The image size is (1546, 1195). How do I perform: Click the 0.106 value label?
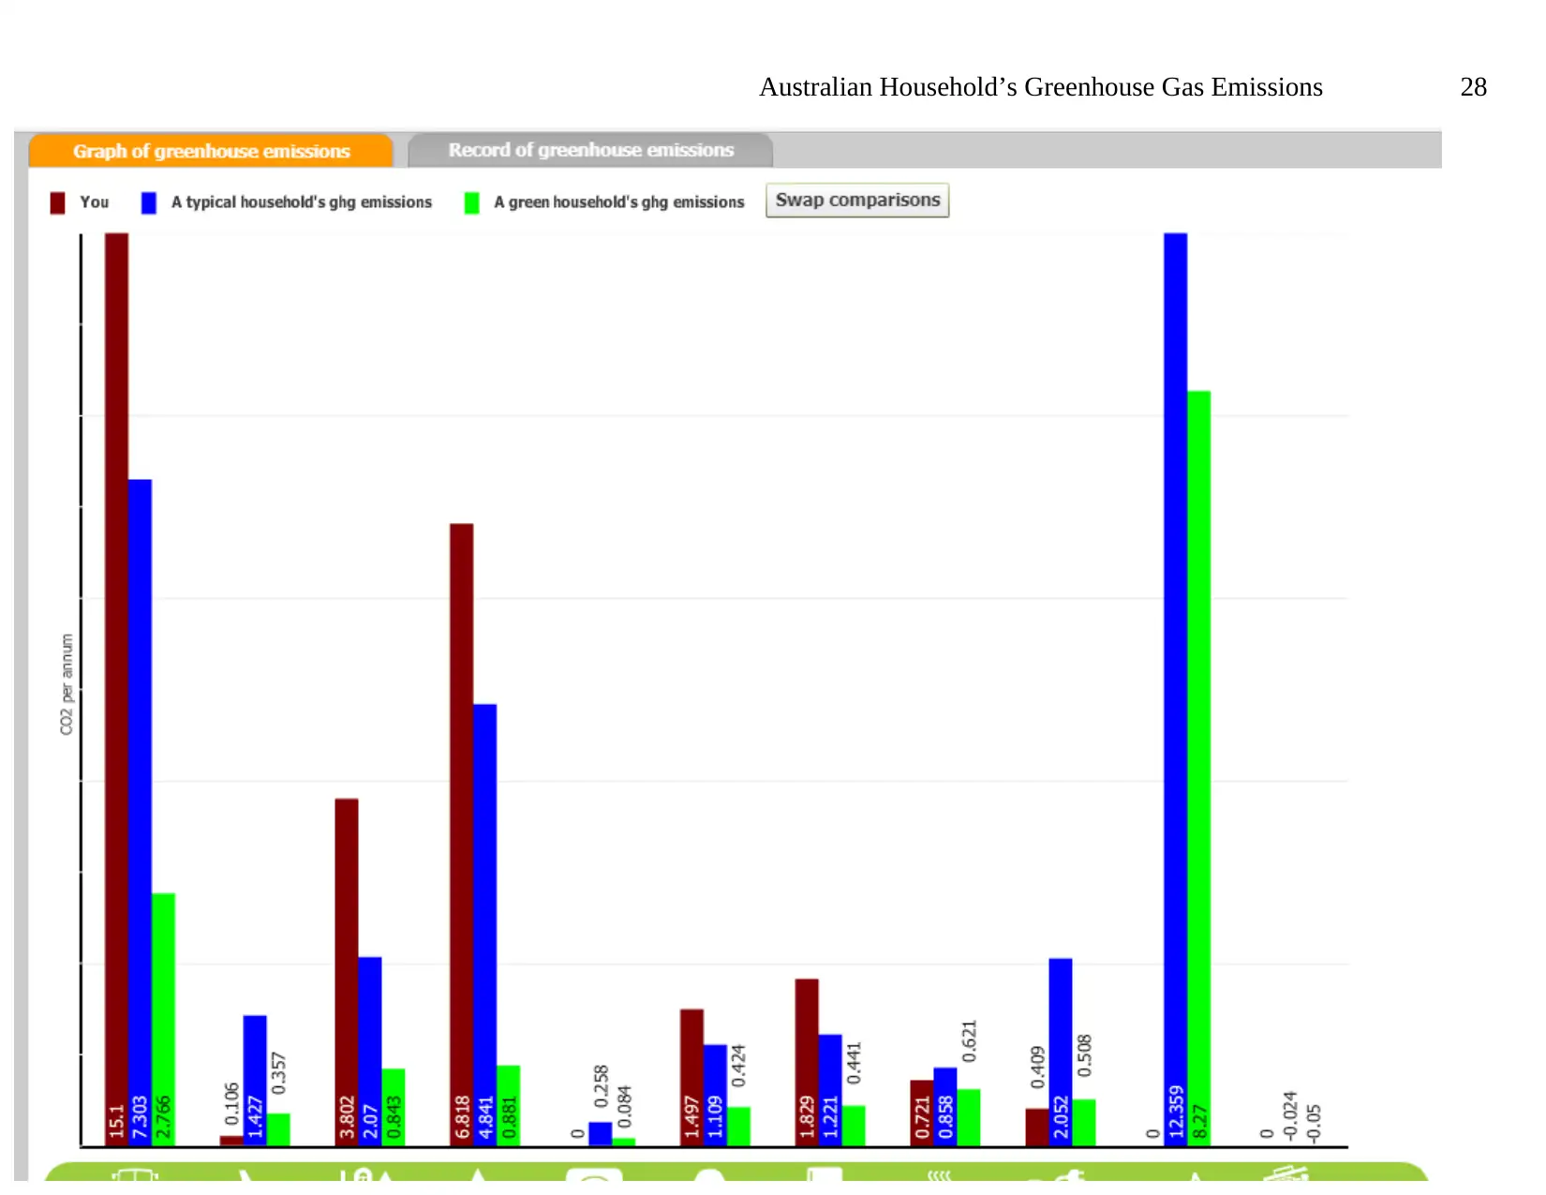231,1104
